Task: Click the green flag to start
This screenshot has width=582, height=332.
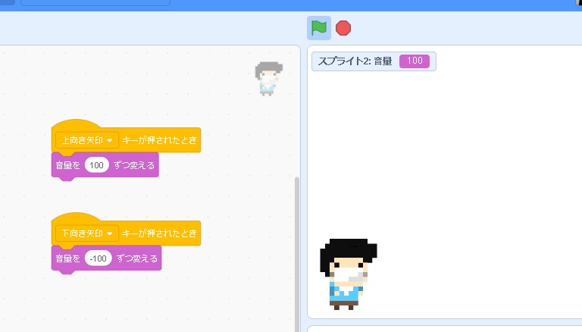Action: [319, 28]
